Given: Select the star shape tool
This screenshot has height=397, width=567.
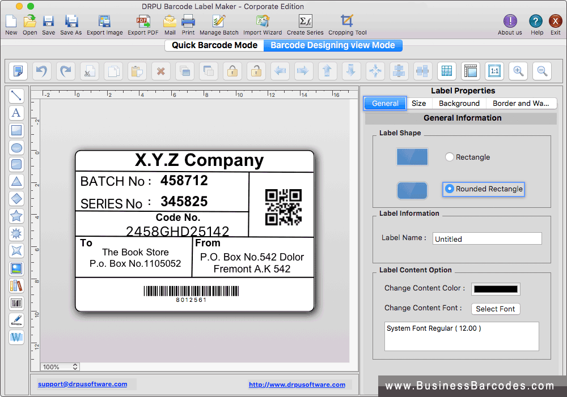Looking at the screenshot, I should click(16, 216).
